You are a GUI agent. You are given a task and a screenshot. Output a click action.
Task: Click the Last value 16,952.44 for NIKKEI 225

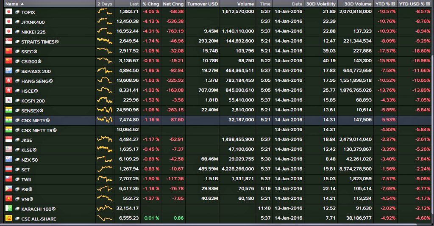(128, 31)
